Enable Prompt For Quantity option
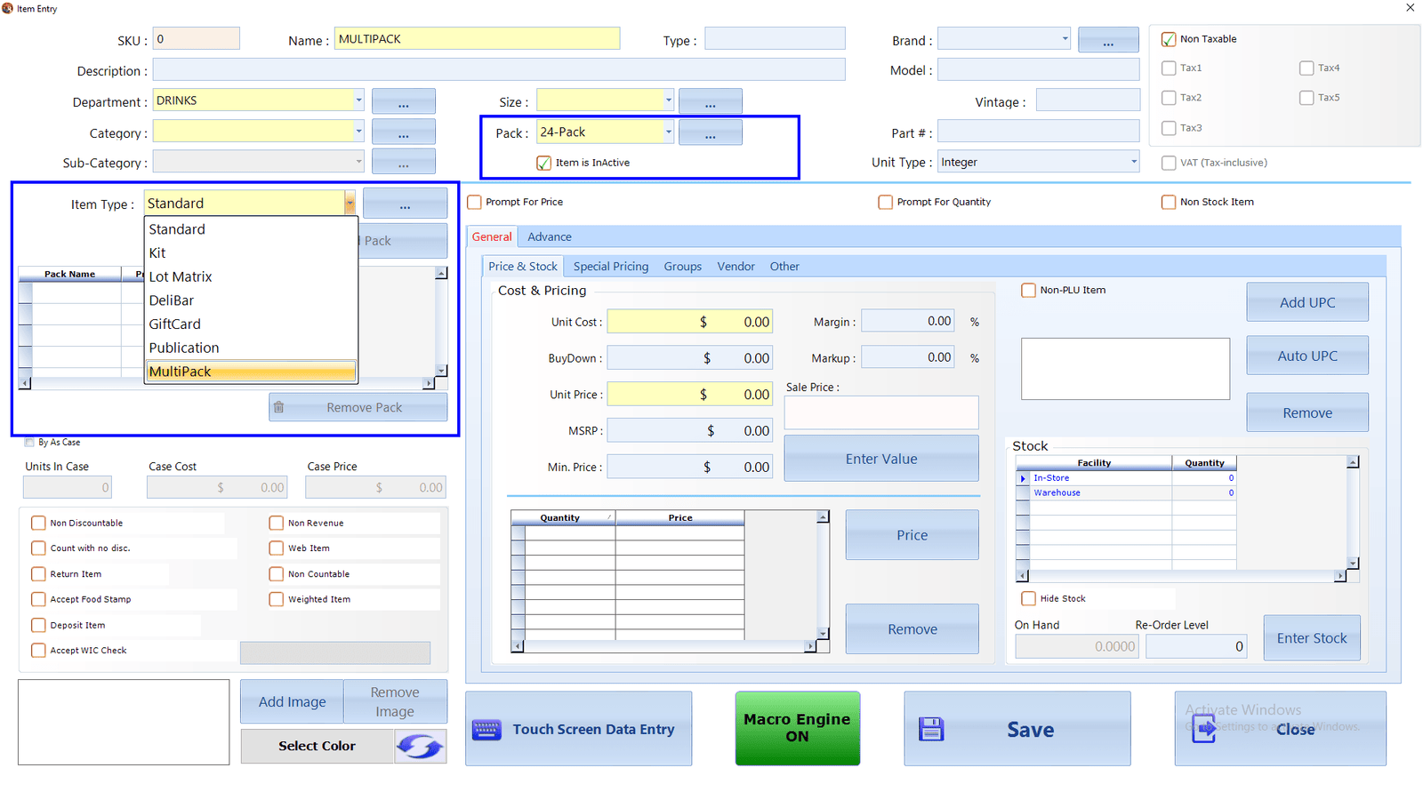The image size is (1423, 800). click(885, 202)
